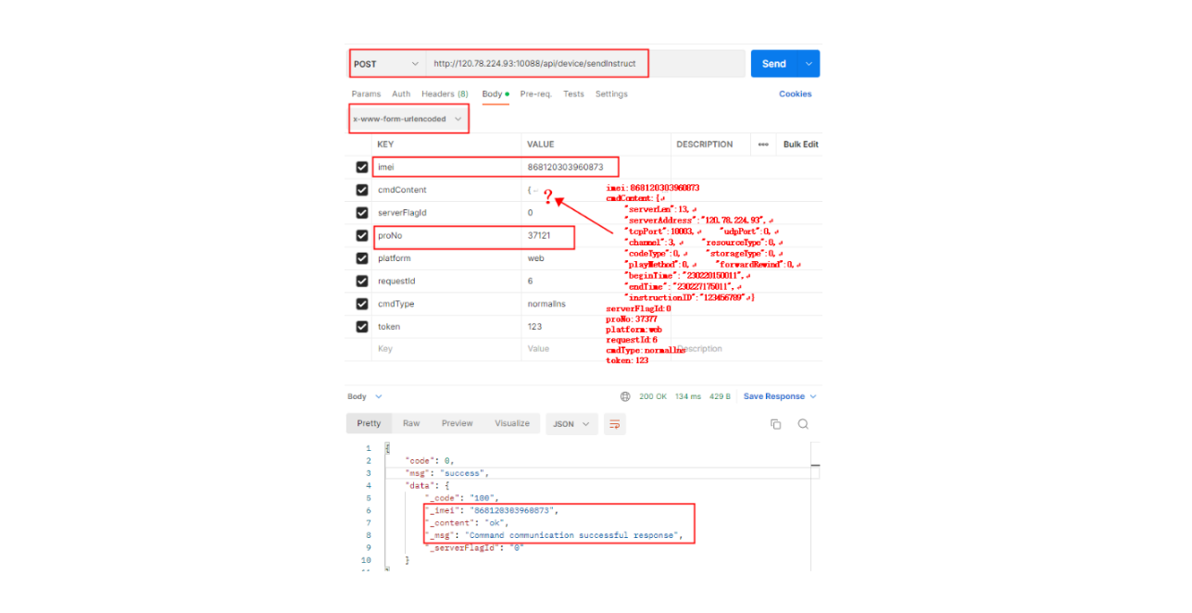Open the Pre-req. tab
Image resolution: width=1192 pixels, height=613 pixels.
(x=535, y=94)
